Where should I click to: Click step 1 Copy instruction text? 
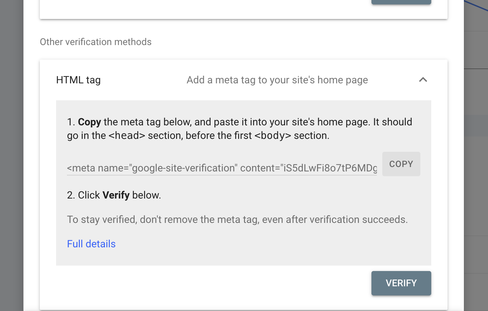click(x=238, y=129)
